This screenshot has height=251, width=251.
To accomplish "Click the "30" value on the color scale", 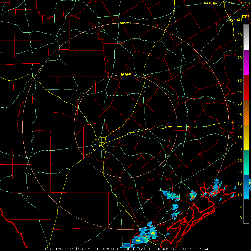I will 240,149.
